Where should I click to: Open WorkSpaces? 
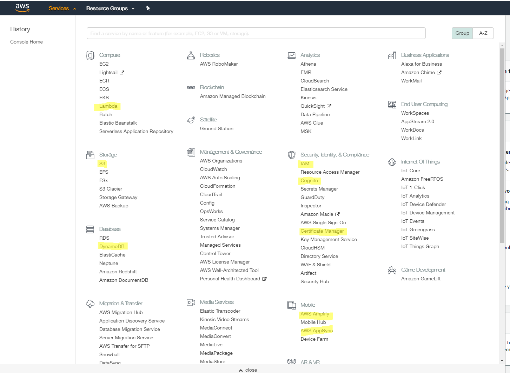[415, 113]
